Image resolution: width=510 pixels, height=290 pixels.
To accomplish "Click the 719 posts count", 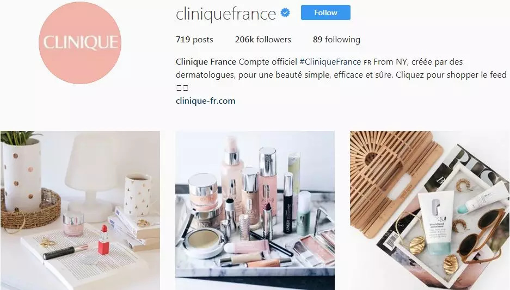I will point(194,40).
